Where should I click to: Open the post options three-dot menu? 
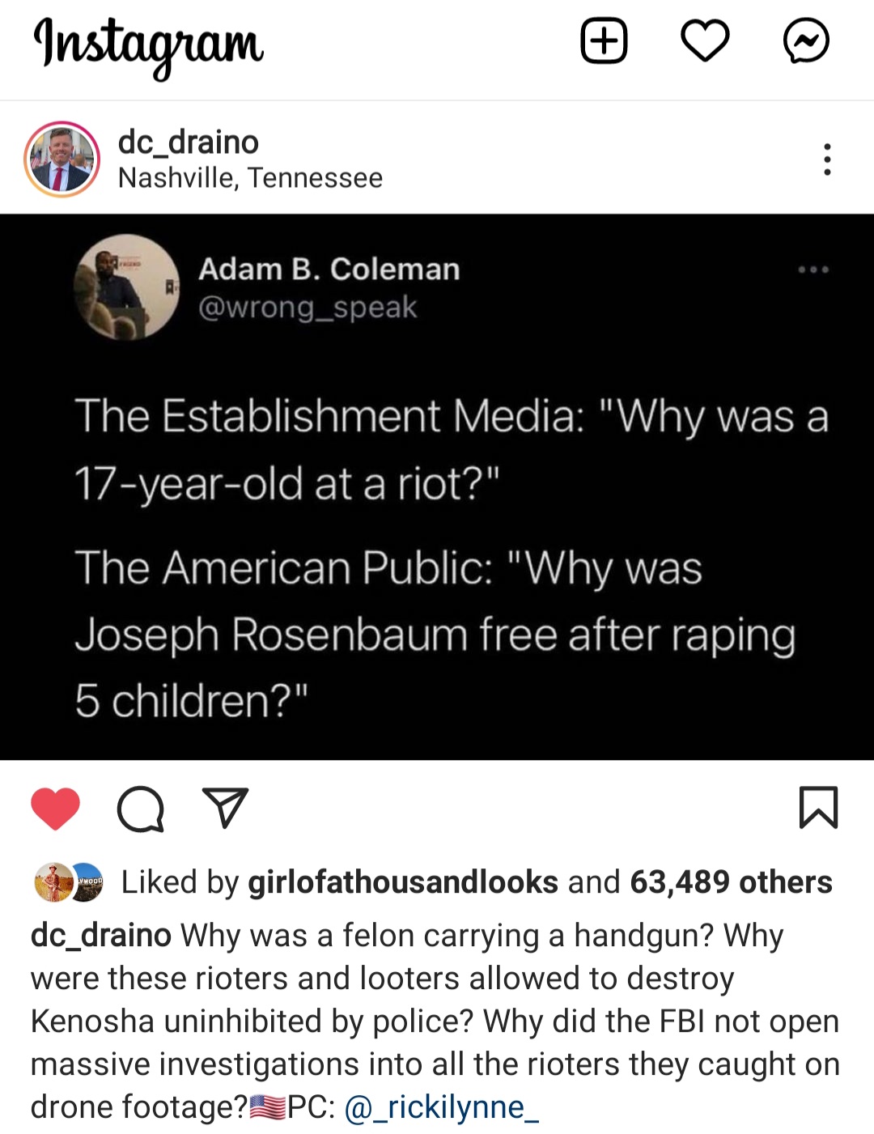click(x=826, y=159)
